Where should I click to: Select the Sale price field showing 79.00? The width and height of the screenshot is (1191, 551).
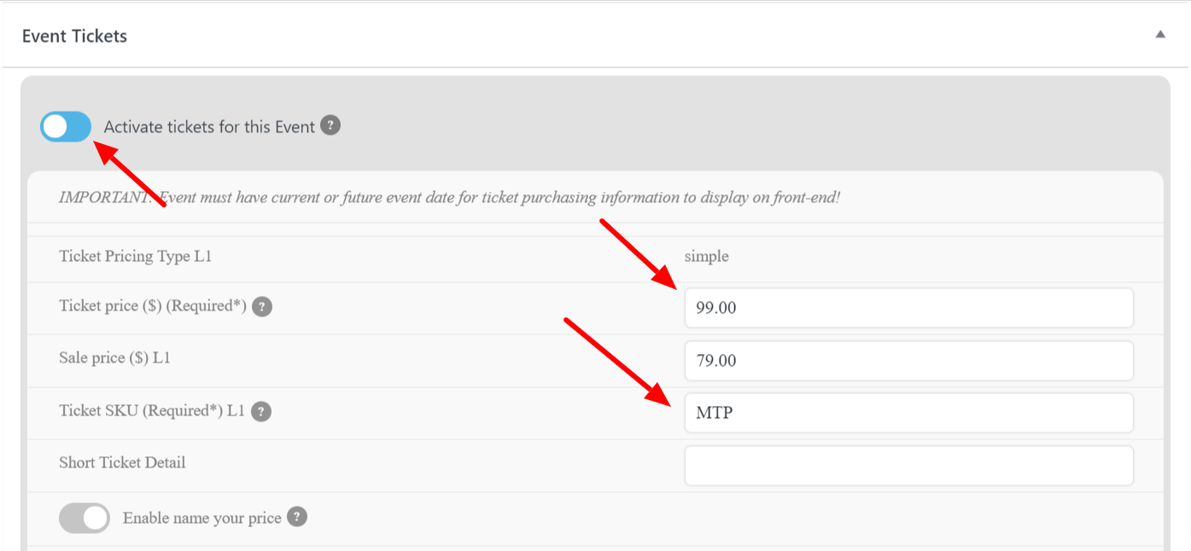pyautogui.click(x=909, y=361)
